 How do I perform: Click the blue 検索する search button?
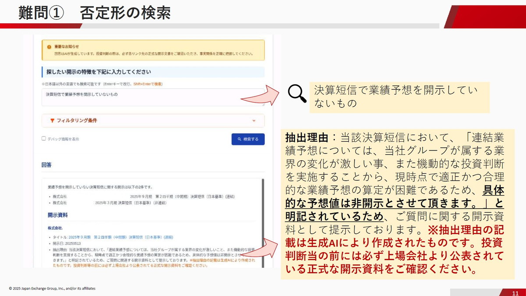pos(249,139)
